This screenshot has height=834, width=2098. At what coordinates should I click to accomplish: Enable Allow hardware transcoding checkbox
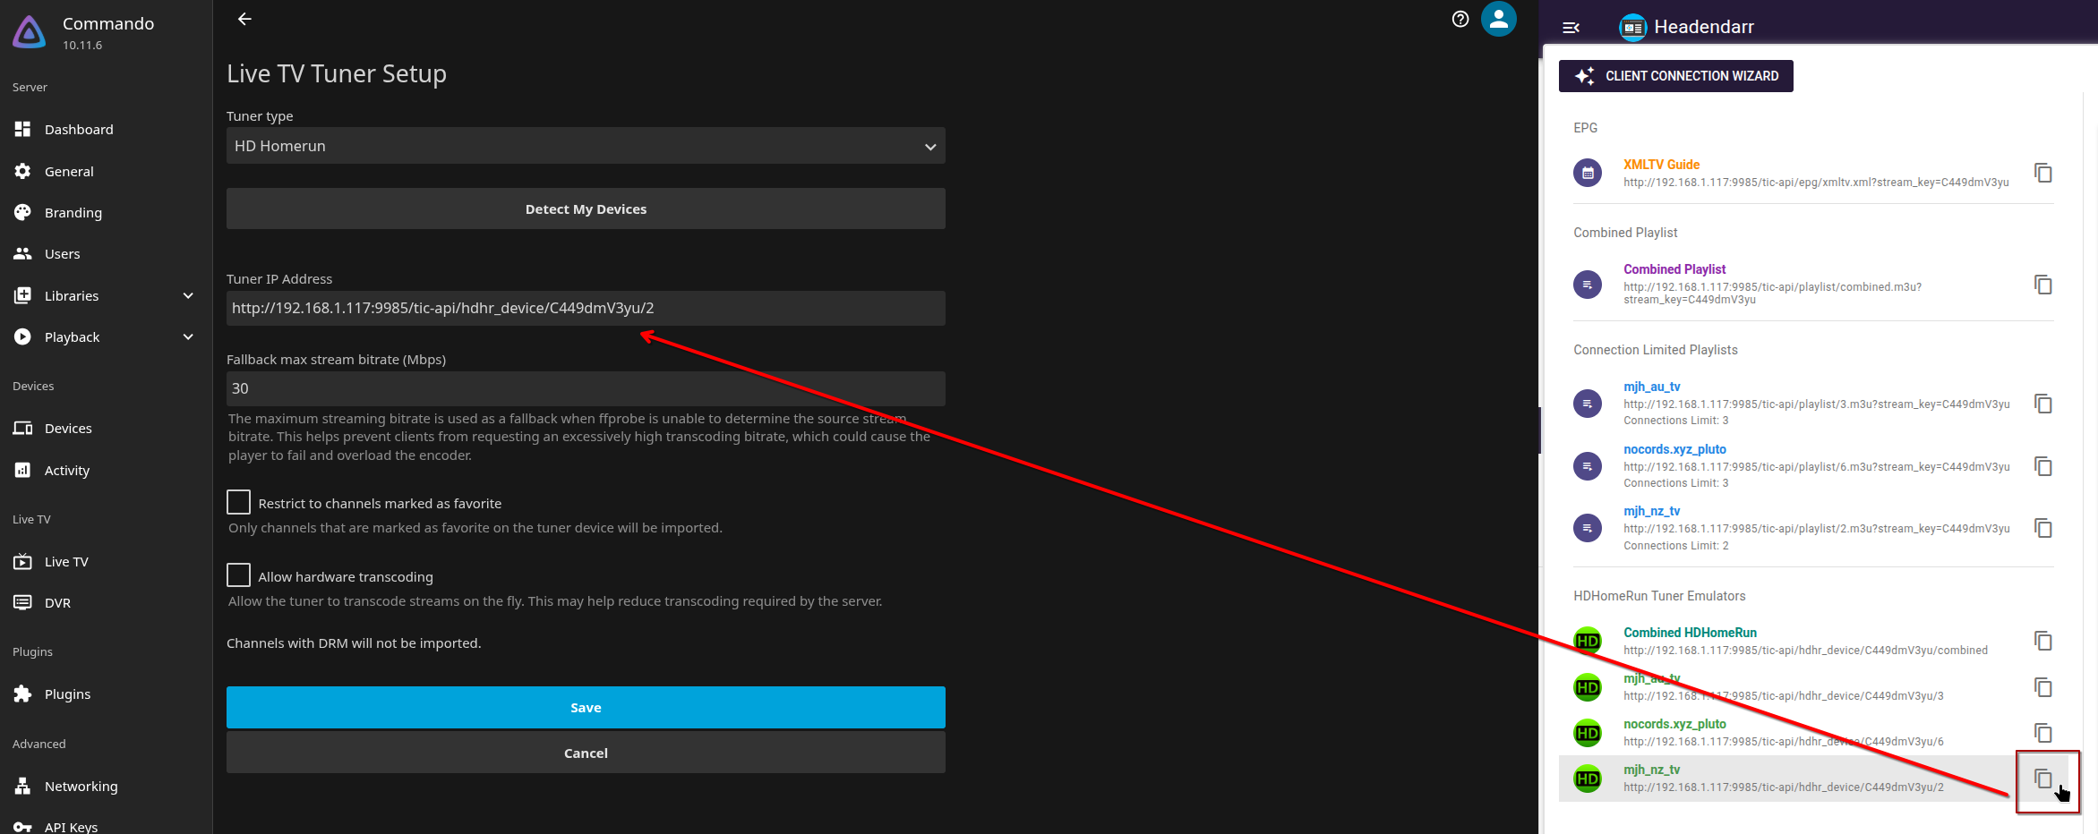[x=238, y=575]
